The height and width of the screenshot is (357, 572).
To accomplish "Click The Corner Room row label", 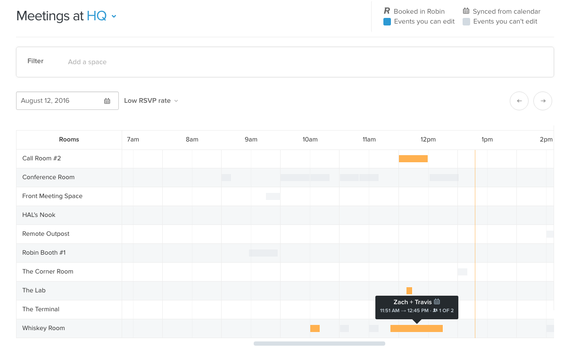I will [x=48, y=272].
